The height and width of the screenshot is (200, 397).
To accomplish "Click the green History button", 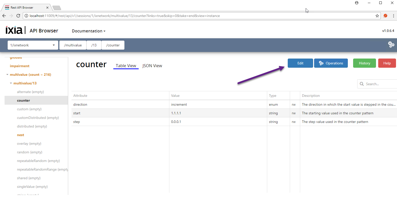I will click(x=364, y=63).
